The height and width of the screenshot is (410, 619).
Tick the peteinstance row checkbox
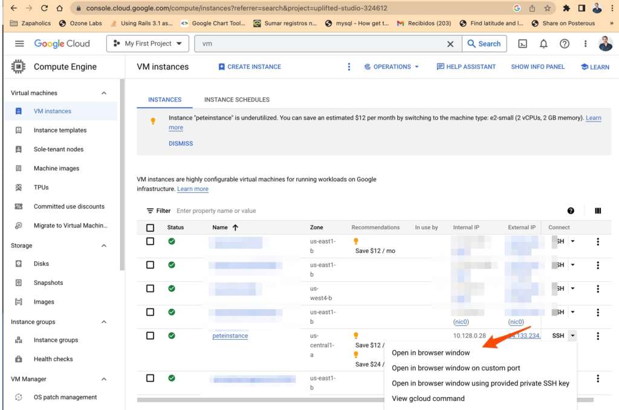tap(151, 336)
